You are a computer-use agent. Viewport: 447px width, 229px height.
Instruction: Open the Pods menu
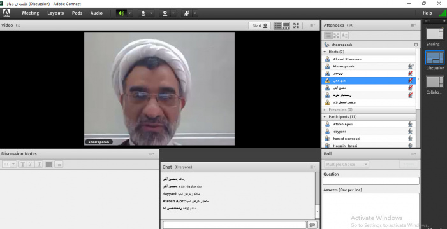point(77,13)
